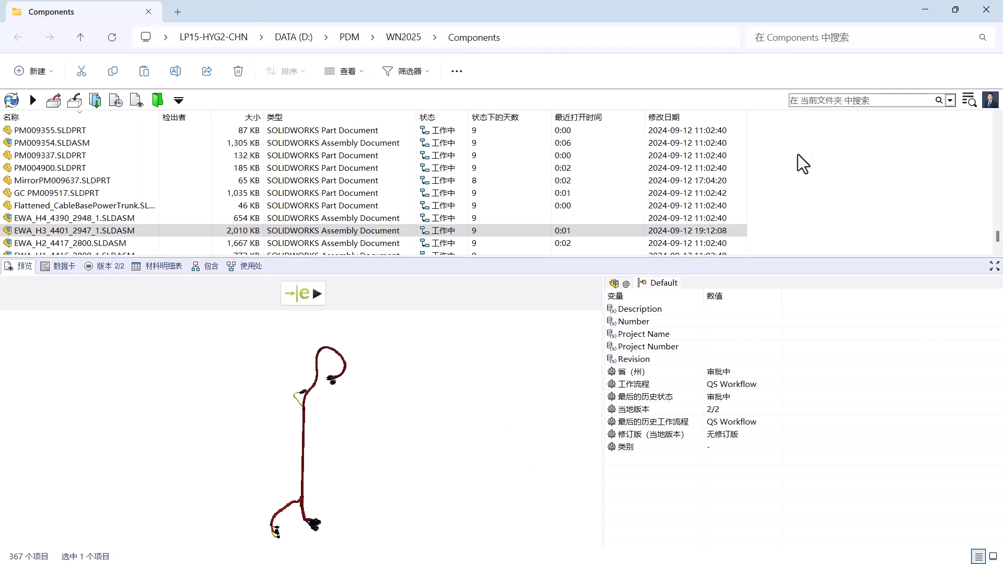
Task: Expand the chevron after WN2025 in the address bar
Action: (x=435, y=37)
